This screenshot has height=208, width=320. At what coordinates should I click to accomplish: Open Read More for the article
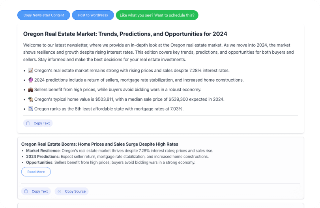[x=36, y=172]
